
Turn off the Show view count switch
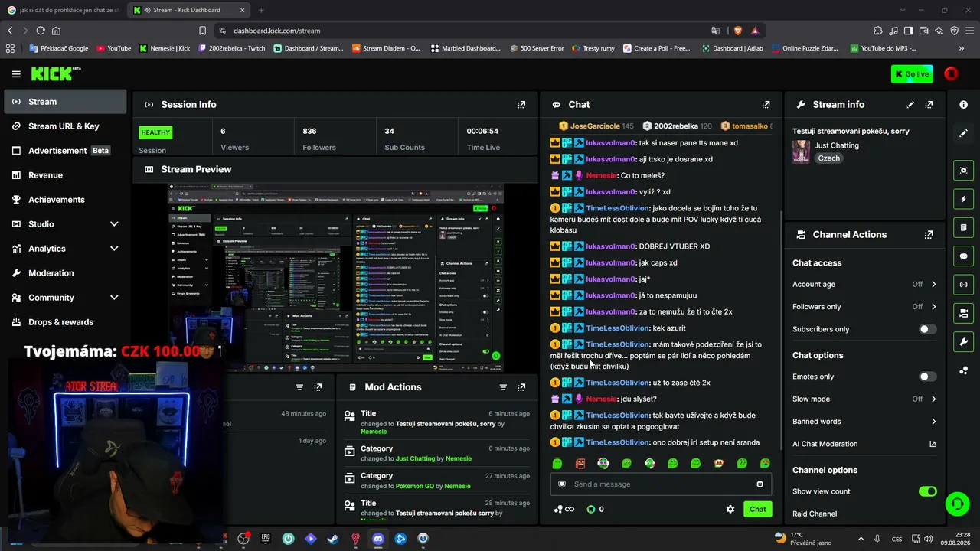pyautogui.click(x=927, y=491)
